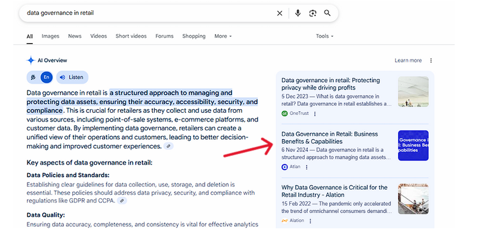This screenshot has height=245, width=483.
Task: Expand the Tools dropdown
Action: pyautogui.click(x=324, y=36)
